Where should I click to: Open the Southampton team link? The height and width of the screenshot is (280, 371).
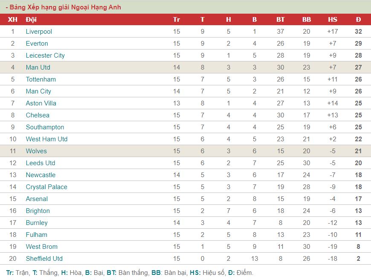tap(45, 127)
